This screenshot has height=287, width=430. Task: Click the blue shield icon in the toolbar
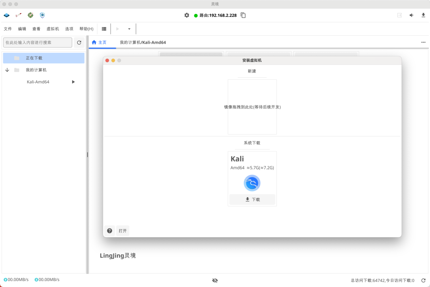(x=42, y=15)
